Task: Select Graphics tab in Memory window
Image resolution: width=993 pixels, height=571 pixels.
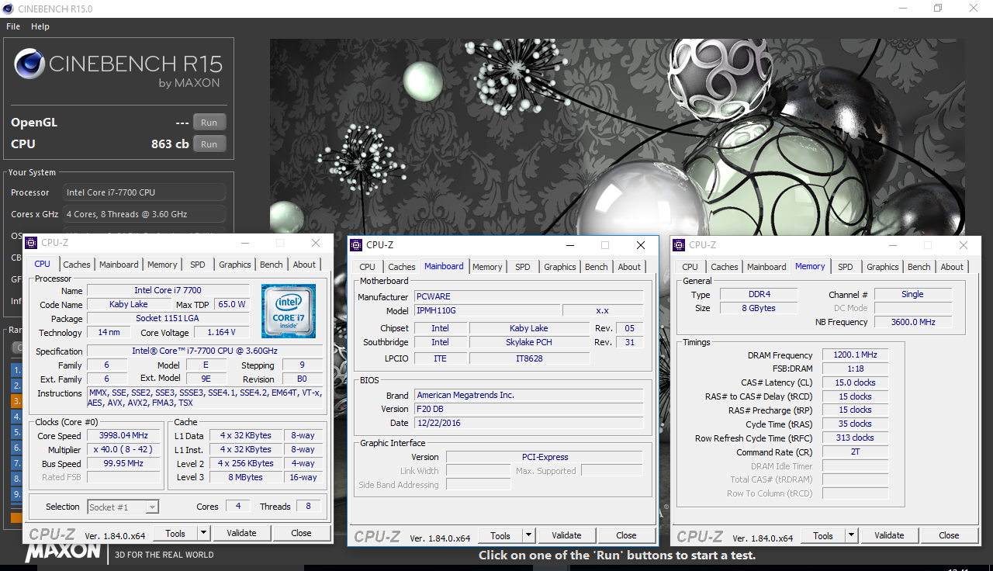Action: coord(883,267)
